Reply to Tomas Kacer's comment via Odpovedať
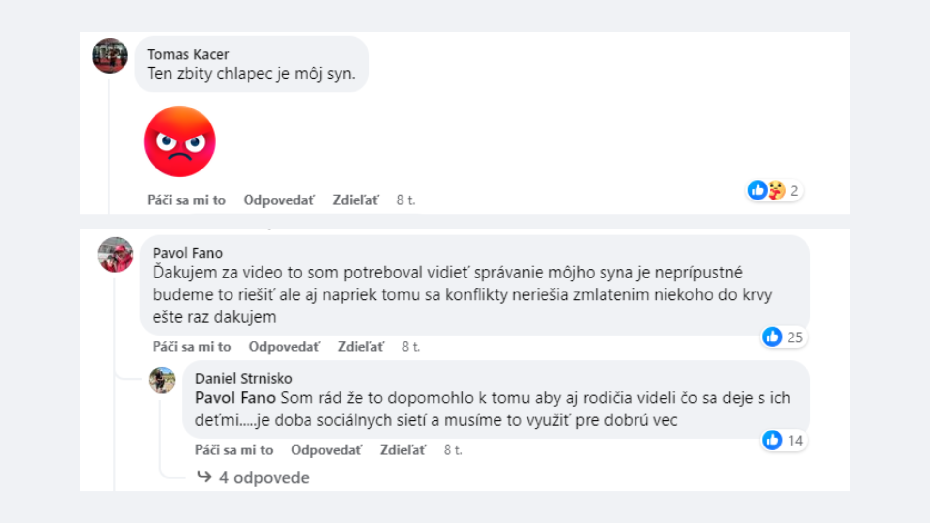930x523 pixels. [x=279, y=200]
